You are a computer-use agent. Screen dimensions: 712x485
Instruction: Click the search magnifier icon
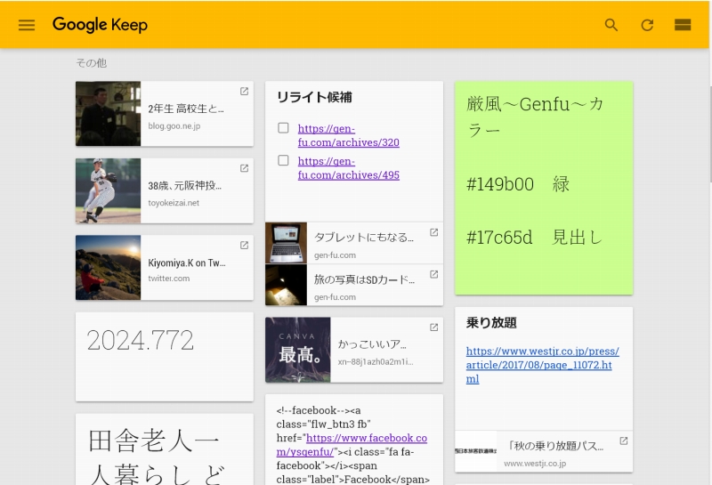point(611,25)
